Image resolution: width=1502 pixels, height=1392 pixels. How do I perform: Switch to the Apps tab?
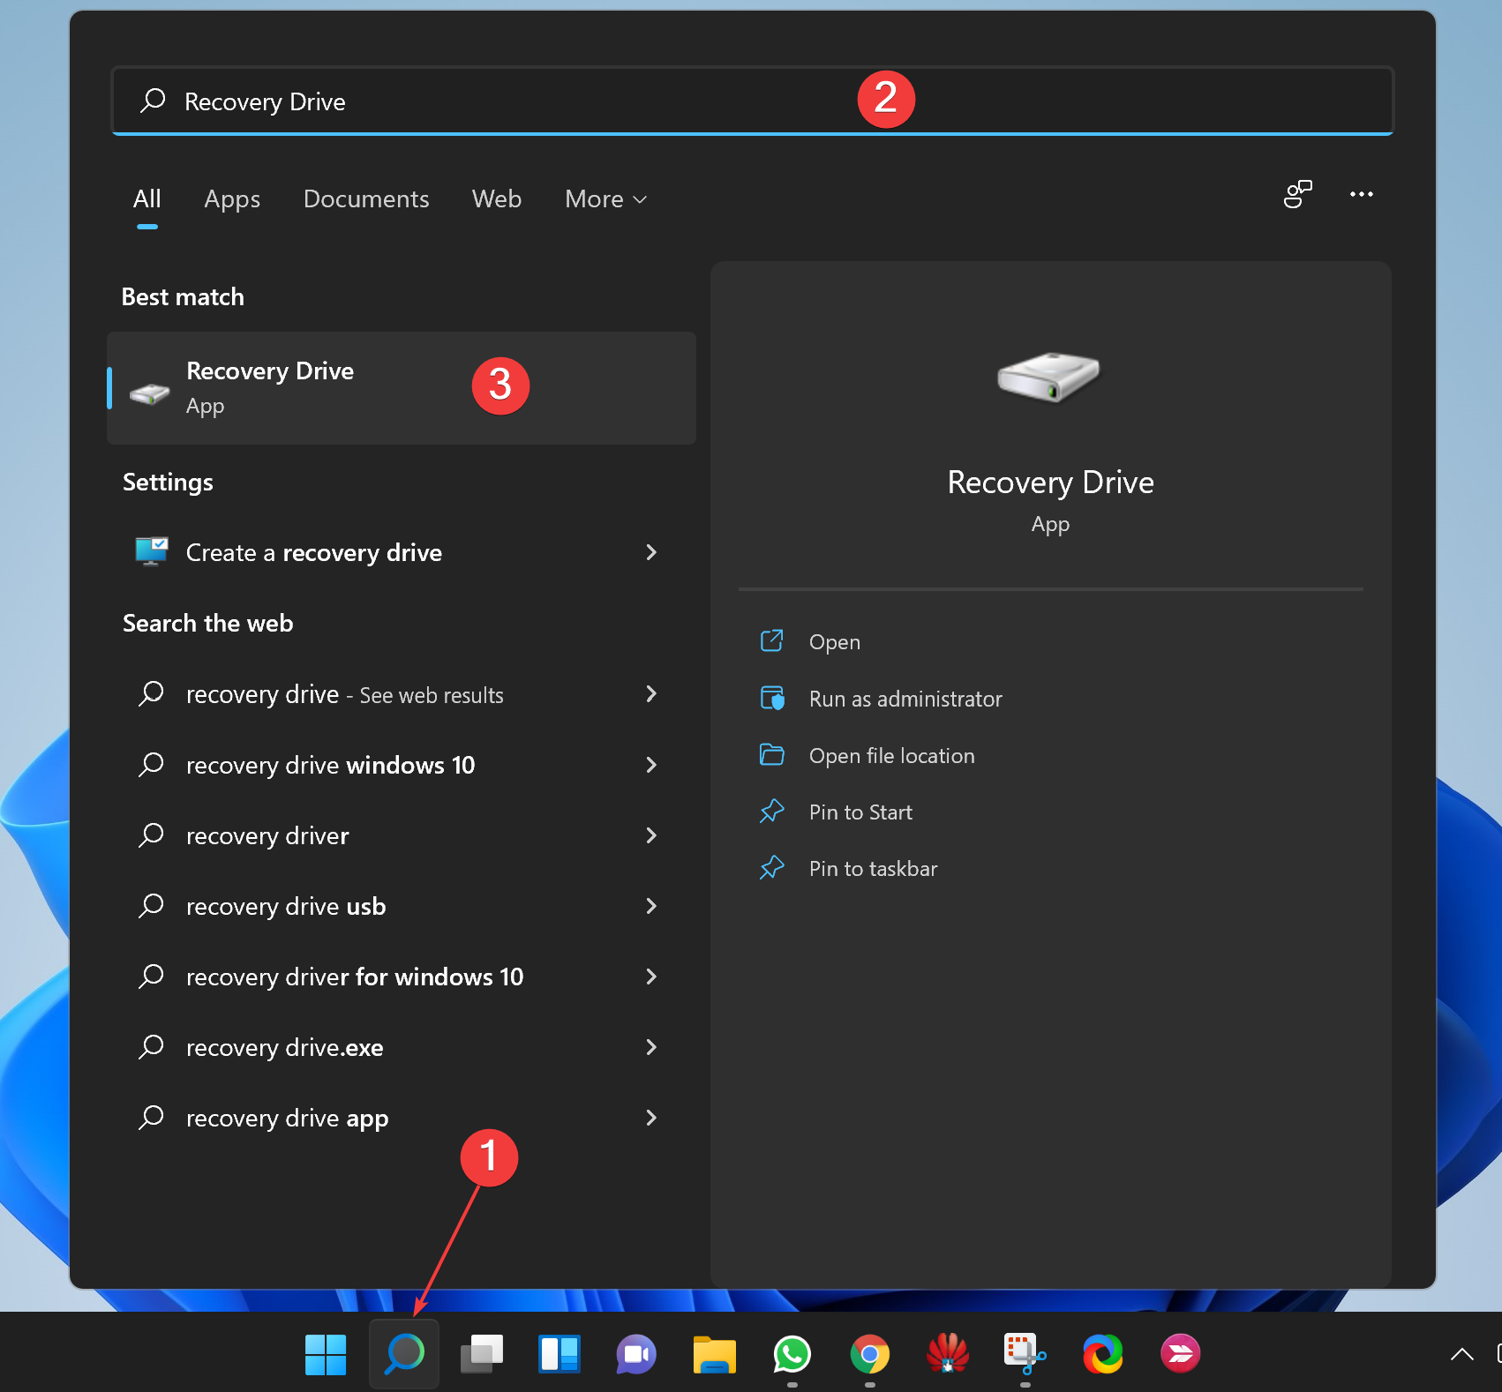pyautogui.click(x=232, y=199)
